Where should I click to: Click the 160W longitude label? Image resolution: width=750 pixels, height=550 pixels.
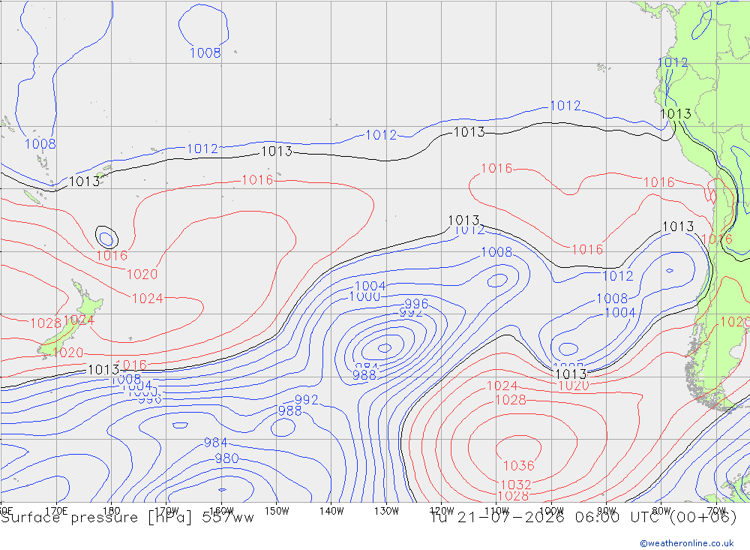click(x=221, y=511)
